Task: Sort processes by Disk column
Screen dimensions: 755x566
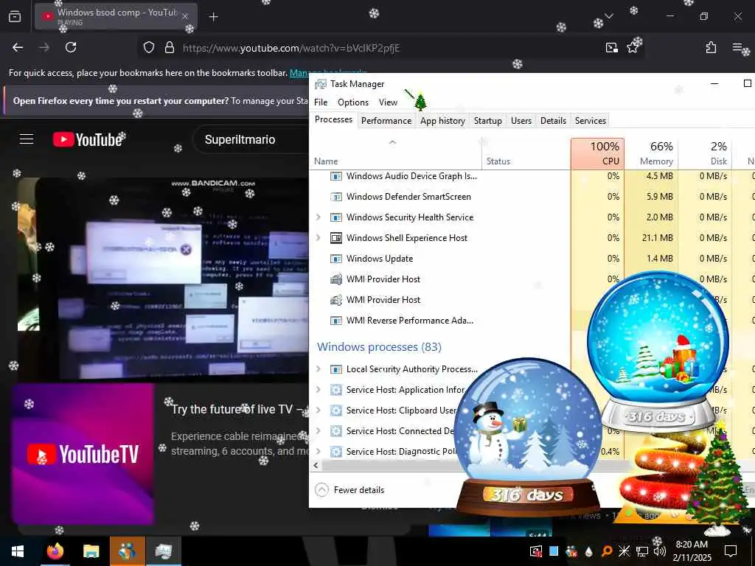Action: 706,154
